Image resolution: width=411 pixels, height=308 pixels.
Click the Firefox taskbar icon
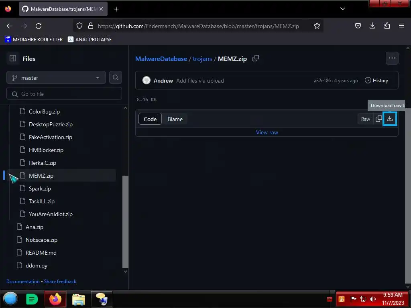55,299
